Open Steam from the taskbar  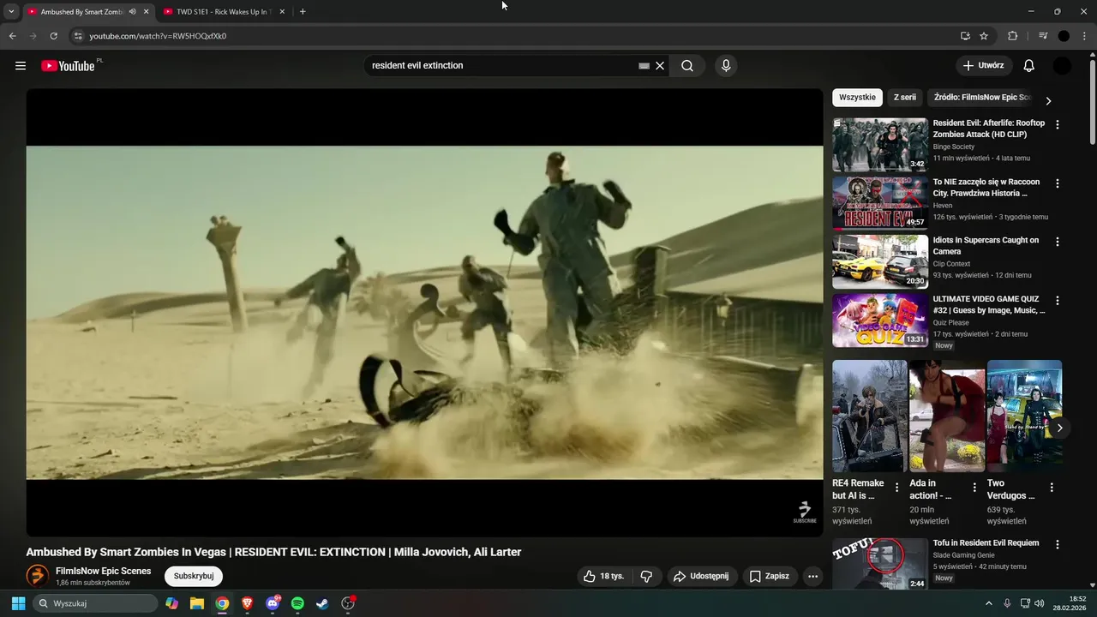coord(322,603)
